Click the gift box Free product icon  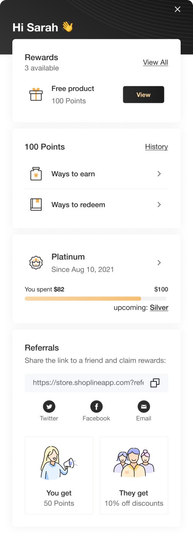tap(36, 94)
